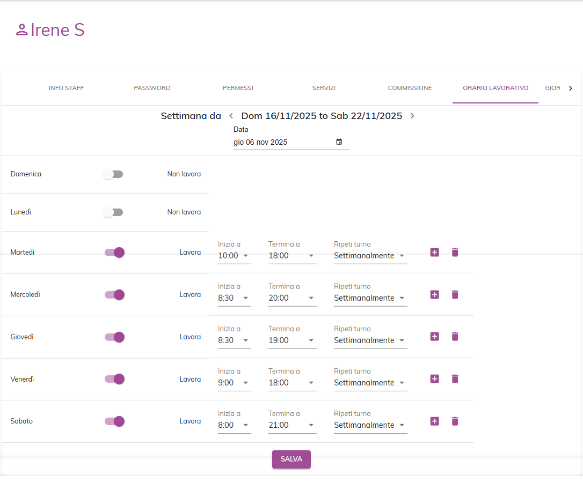Go to the next week with right arrow
This screenshot has height=483, width=583.
[412, 115]
